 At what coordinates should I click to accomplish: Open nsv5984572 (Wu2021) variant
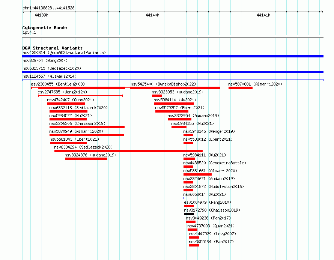pyautogui.click(x=71, y=116)
